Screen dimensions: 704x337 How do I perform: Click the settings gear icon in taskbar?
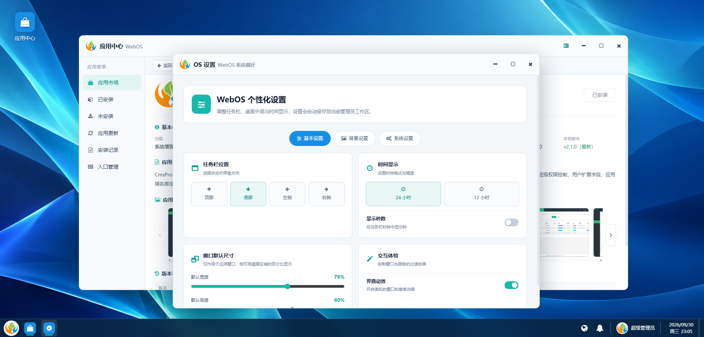click(x=49, y=328)
